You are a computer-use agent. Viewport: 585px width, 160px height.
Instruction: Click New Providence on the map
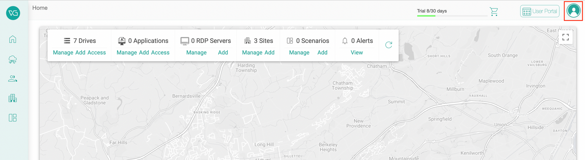coord(359,123)
